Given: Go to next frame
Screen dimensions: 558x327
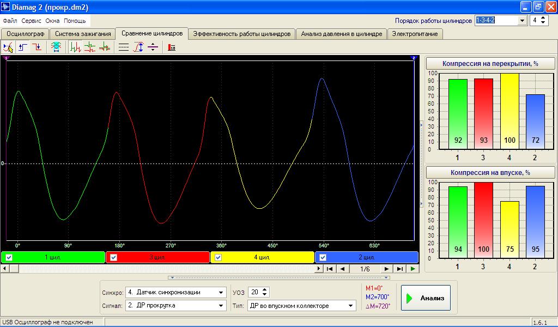Looking at the screenshot, I should coord(386,269).
